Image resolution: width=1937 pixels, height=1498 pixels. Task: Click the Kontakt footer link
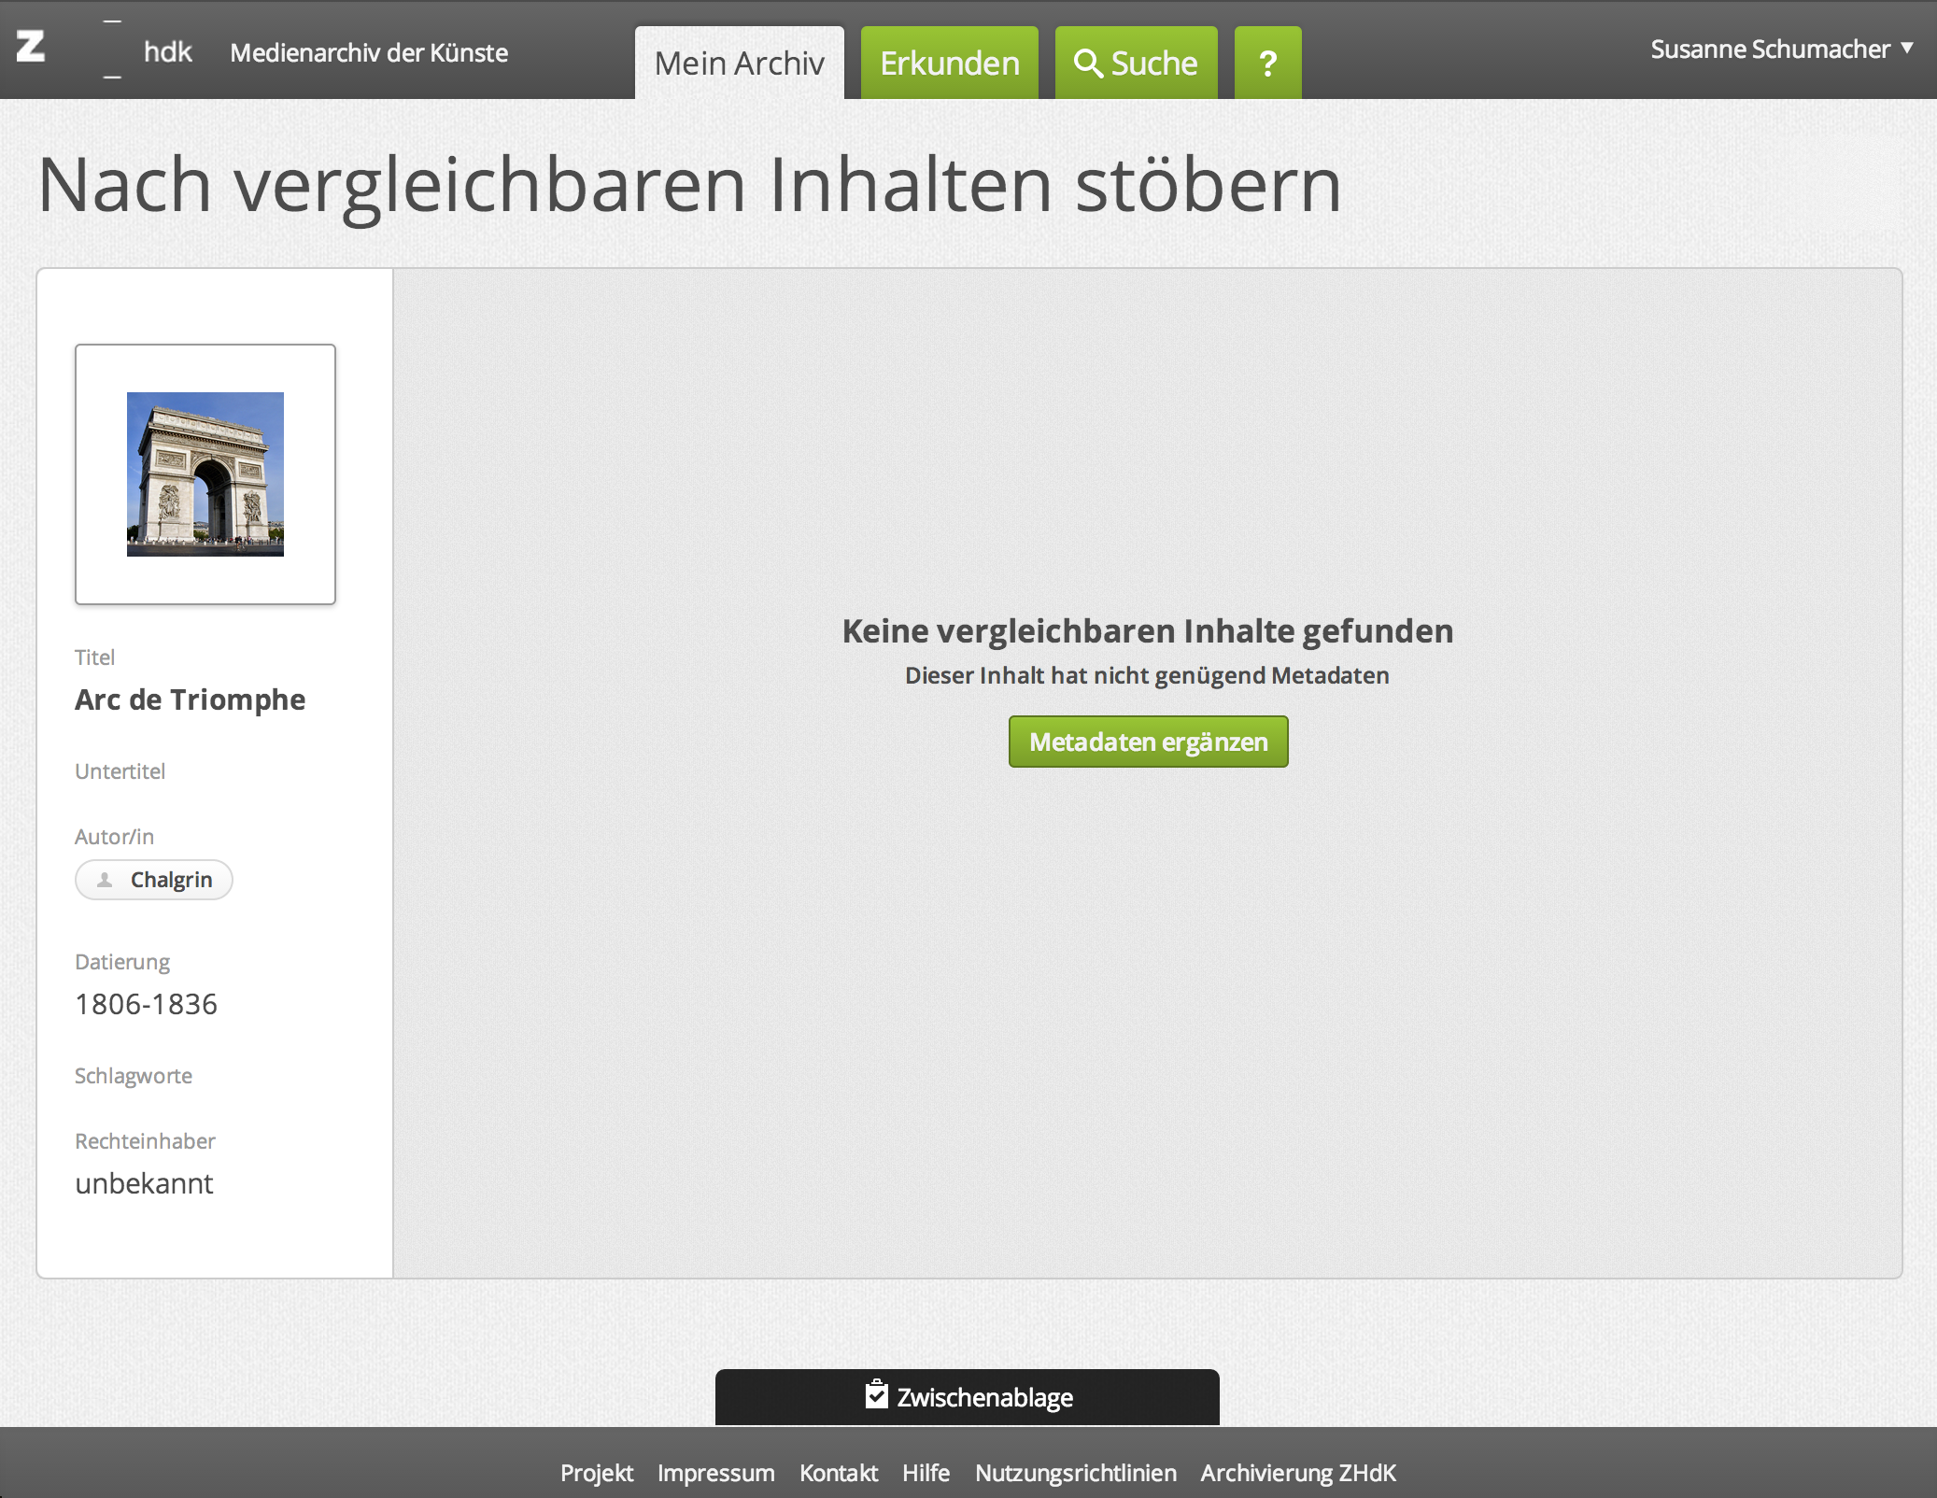[838, 1473]
